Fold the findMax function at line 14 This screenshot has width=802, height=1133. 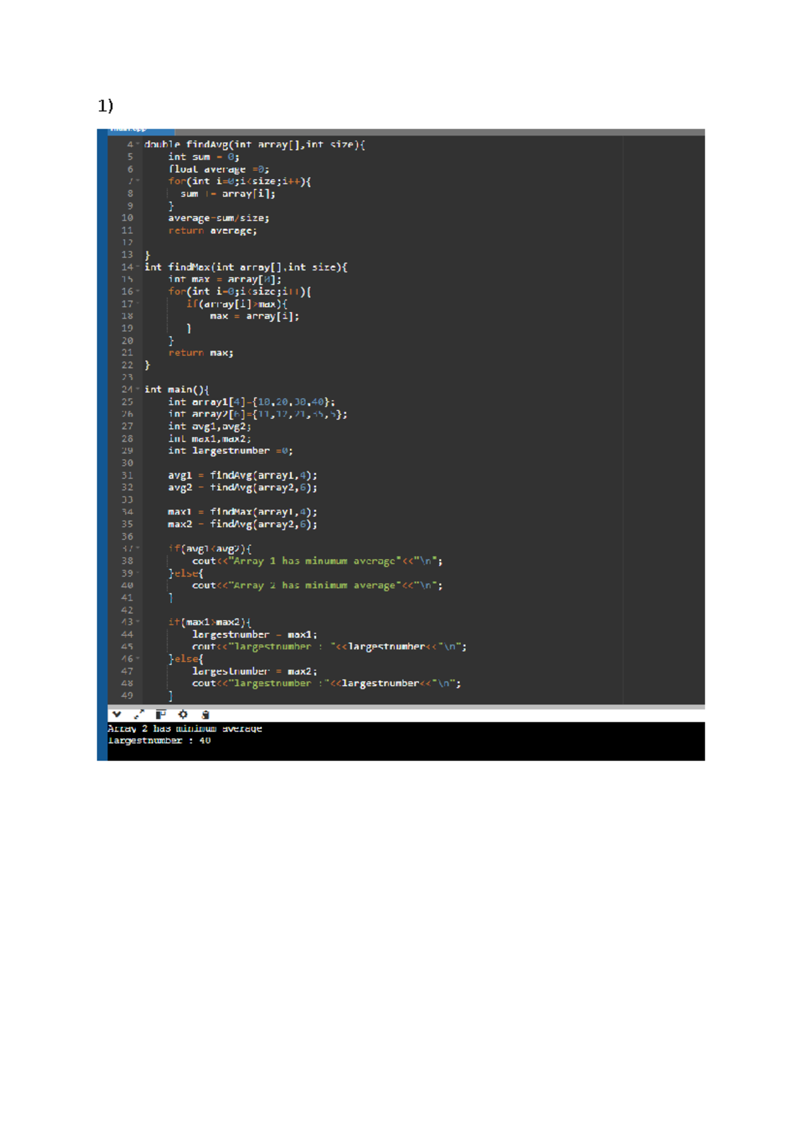pos(138,267)
